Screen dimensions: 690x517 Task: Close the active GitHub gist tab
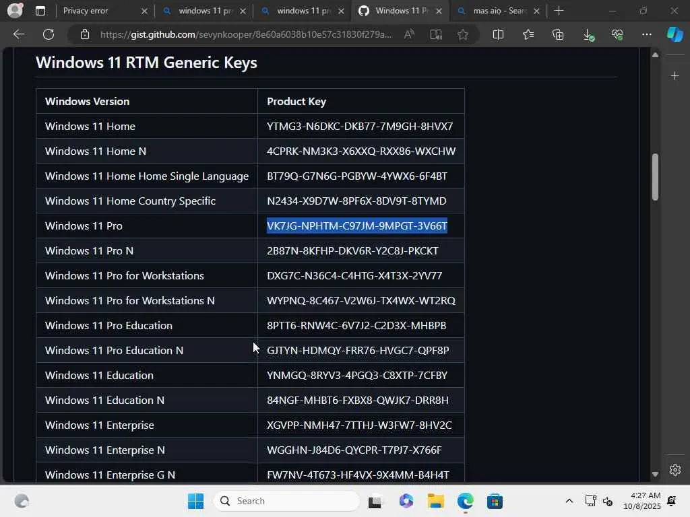click(x=439, y=11)
